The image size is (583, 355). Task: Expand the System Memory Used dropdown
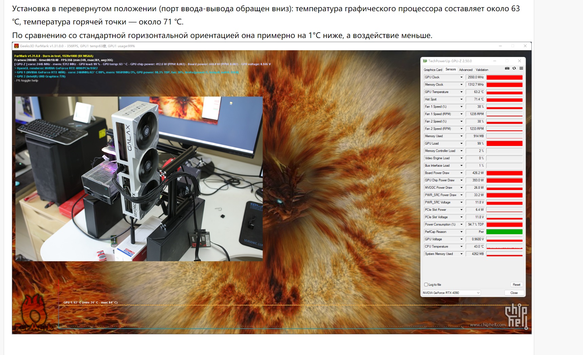(462, 254)
